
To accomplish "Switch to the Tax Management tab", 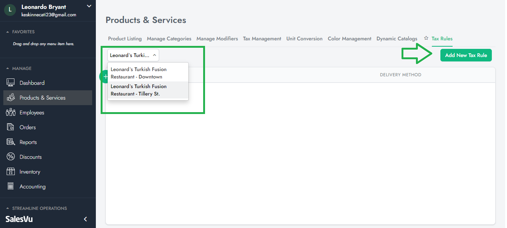I will click(x=262, y=38).
